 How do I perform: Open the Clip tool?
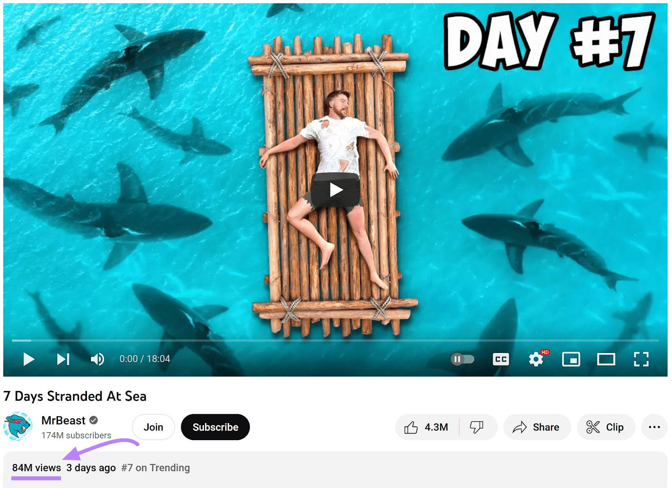605,427
